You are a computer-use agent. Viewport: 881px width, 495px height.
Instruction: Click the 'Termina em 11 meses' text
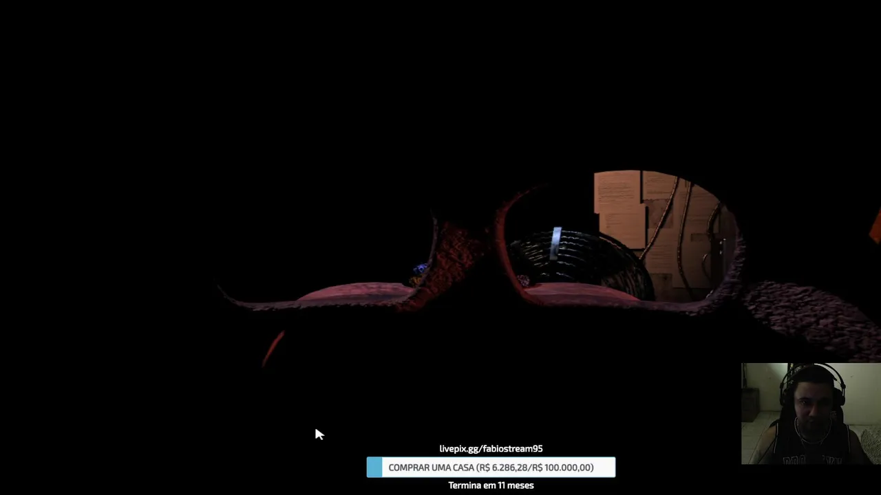point(491,485)
